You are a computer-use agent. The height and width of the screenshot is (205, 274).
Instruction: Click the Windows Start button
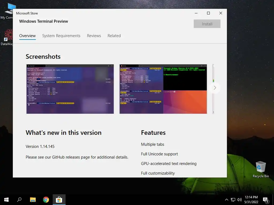point(6,200)
